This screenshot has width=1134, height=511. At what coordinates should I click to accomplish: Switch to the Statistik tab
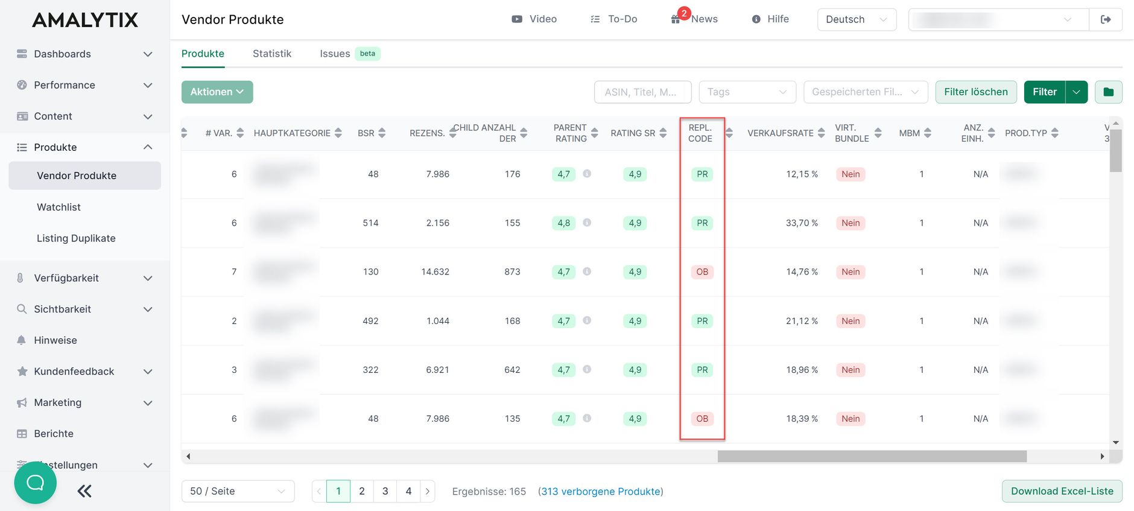point(272,54)
